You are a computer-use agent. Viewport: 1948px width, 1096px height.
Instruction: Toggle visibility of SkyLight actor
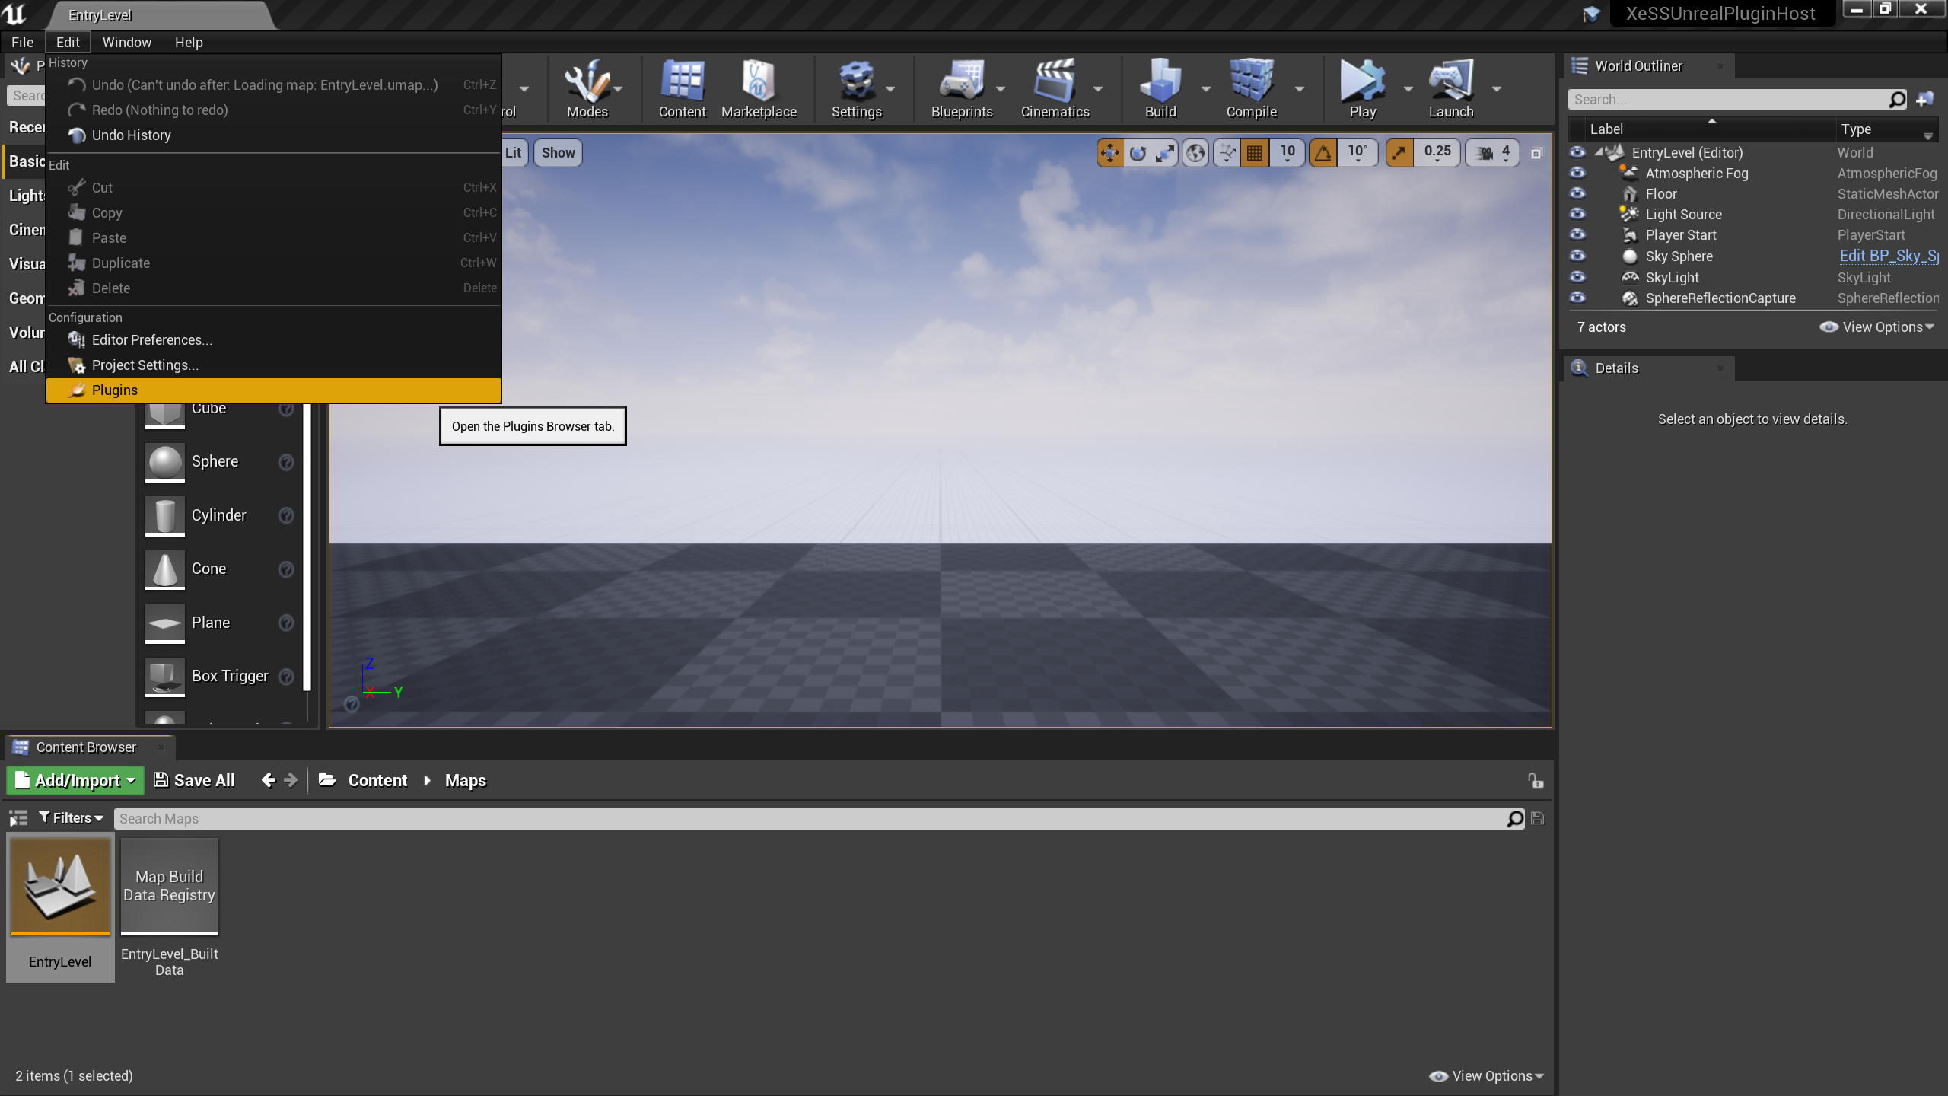tap(1577, 277)
